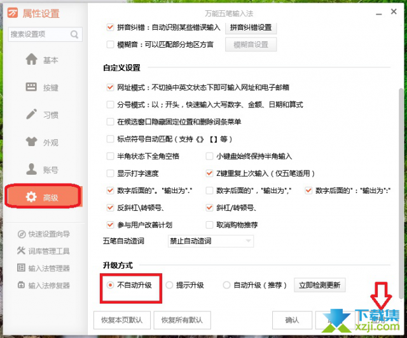This screenshot has height=338, width=407.
Task: Switch to the 按键 section
Action: tap(43, 87)
